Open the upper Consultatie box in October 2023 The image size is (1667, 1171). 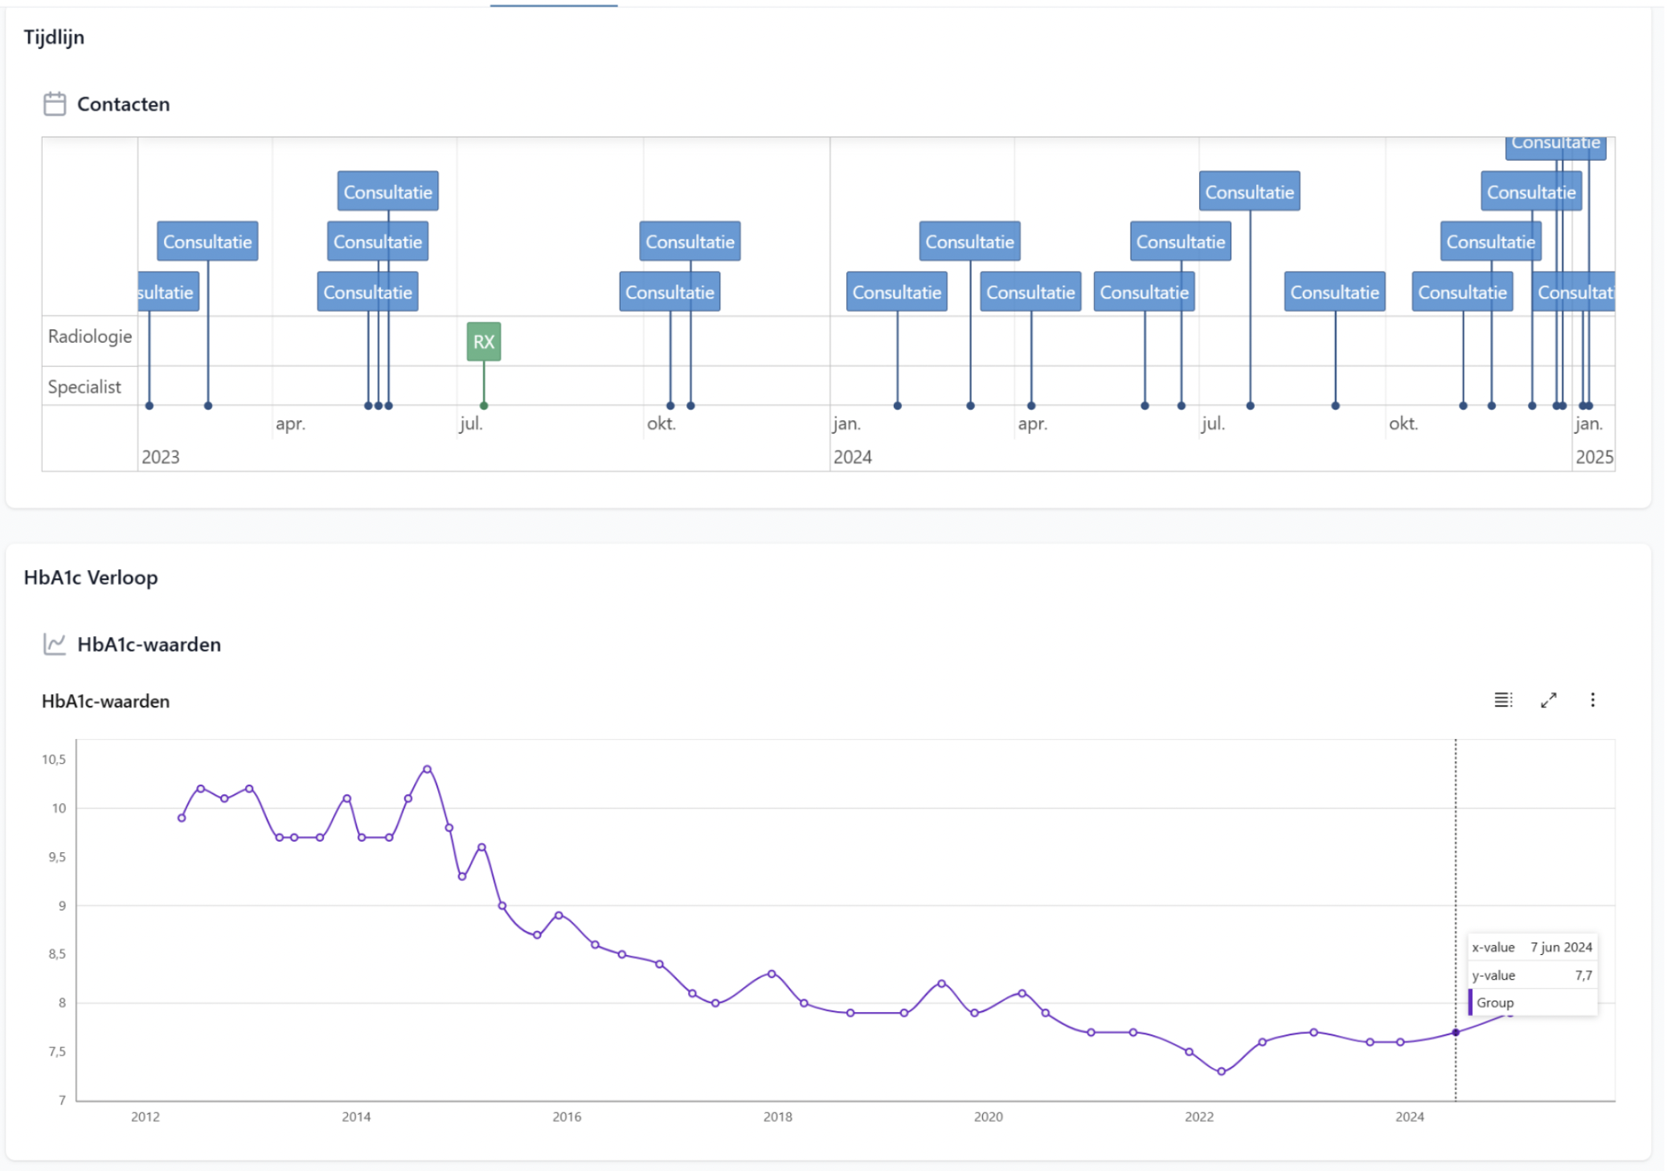pyautogui.click(x=690, y=241)
